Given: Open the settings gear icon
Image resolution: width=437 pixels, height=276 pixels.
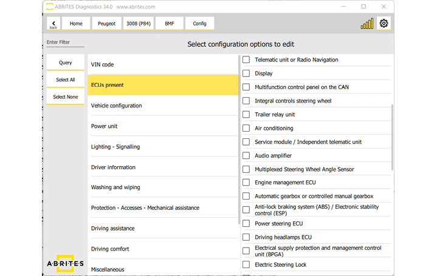Looking at the screenshot, I should point(384,24).
